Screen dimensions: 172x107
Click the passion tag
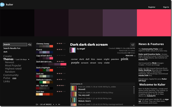(x=115, y=59)
